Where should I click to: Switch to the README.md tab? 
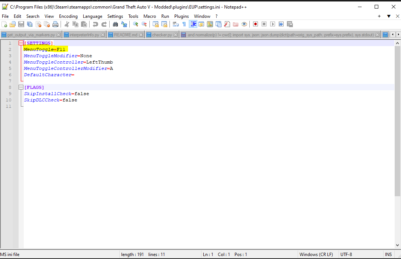125,35
